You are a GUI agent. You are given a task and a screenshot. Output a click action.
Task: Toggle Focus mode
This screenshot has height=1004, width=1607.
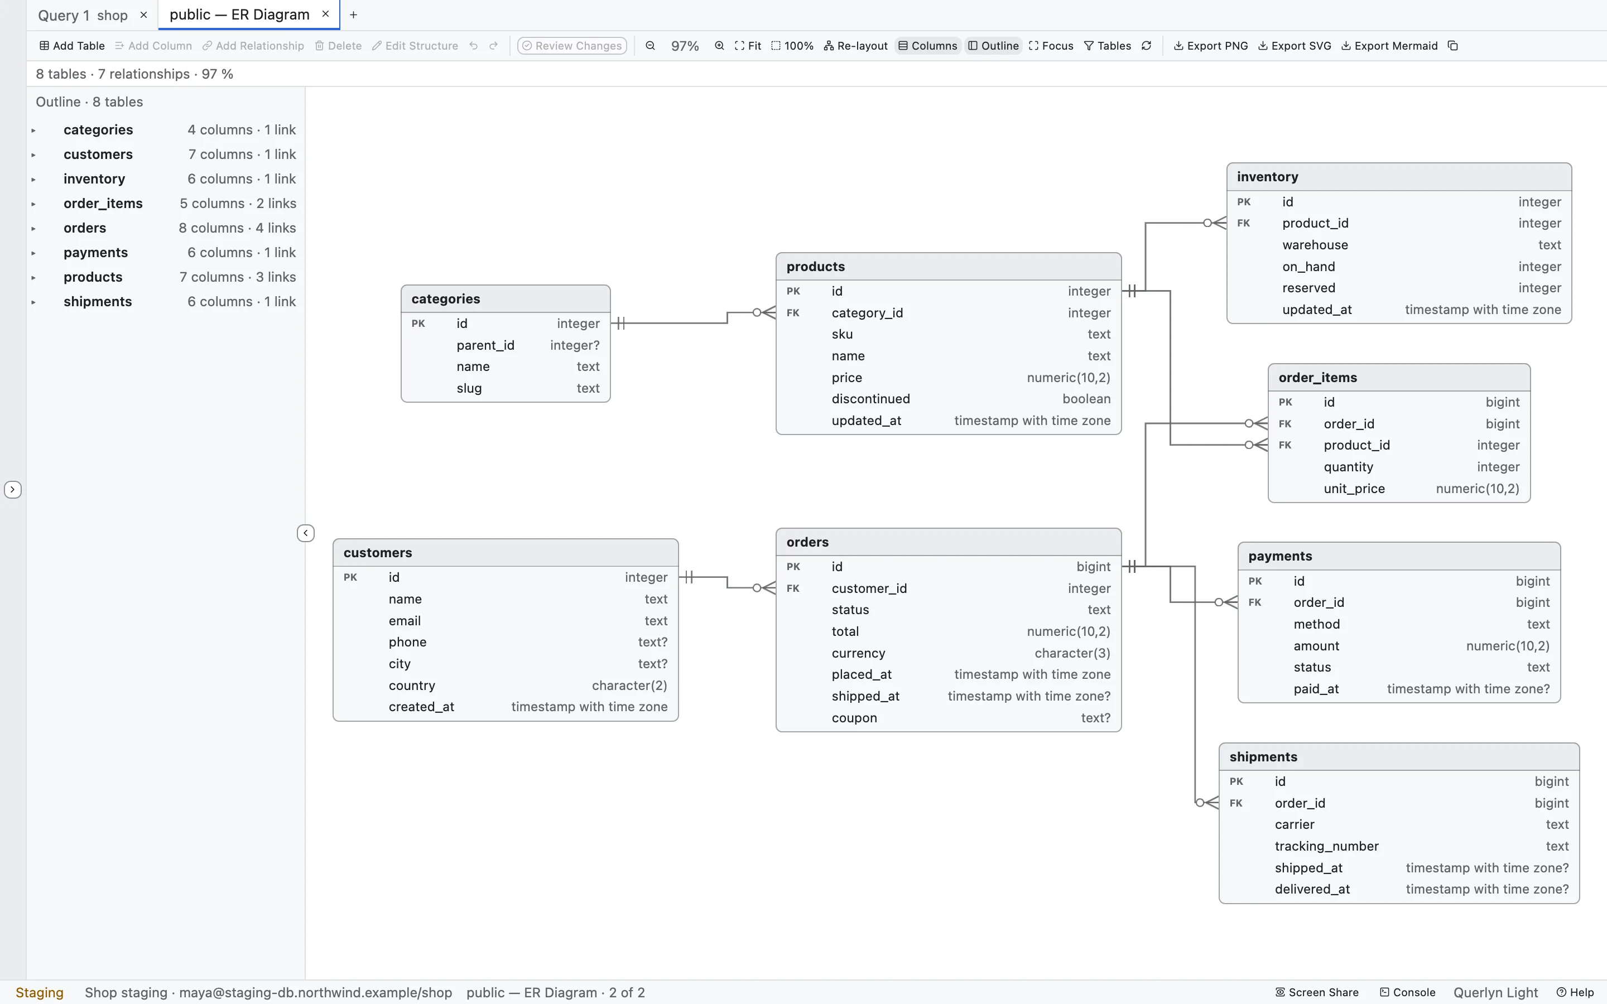pos(1051,46)
